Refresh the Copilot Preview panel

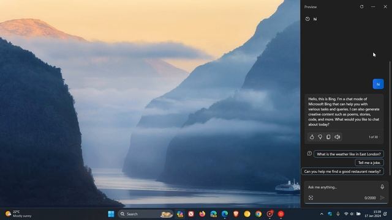[361, 7]
